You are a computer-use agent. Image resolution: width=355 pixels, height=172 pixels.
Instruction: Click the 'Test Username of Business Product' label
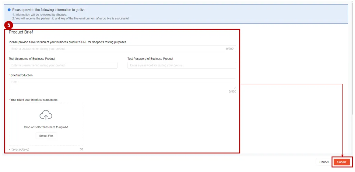[x=32, y=59]
